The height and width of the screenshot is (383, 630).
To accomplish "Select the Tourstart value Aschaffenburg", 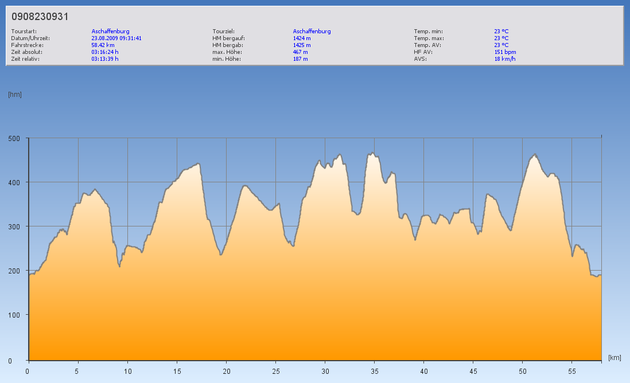I will click(x=110, y=32).
